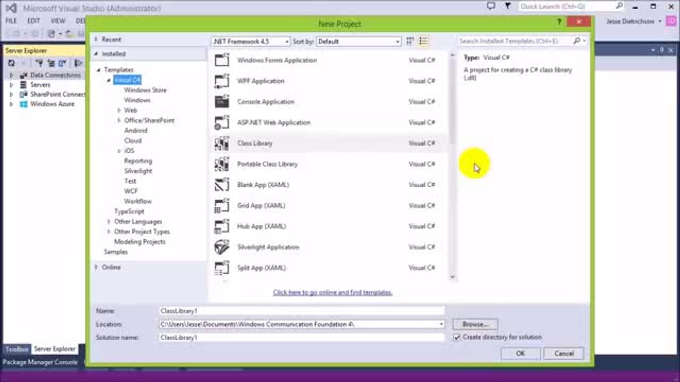Select the TypeScript template category
This screenshot has height=382, width=680.
click(x=129, y=211)
